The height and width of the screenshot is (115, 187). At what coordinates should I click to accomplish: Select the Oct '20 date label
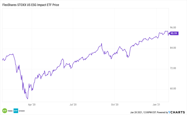coord(114,105)
